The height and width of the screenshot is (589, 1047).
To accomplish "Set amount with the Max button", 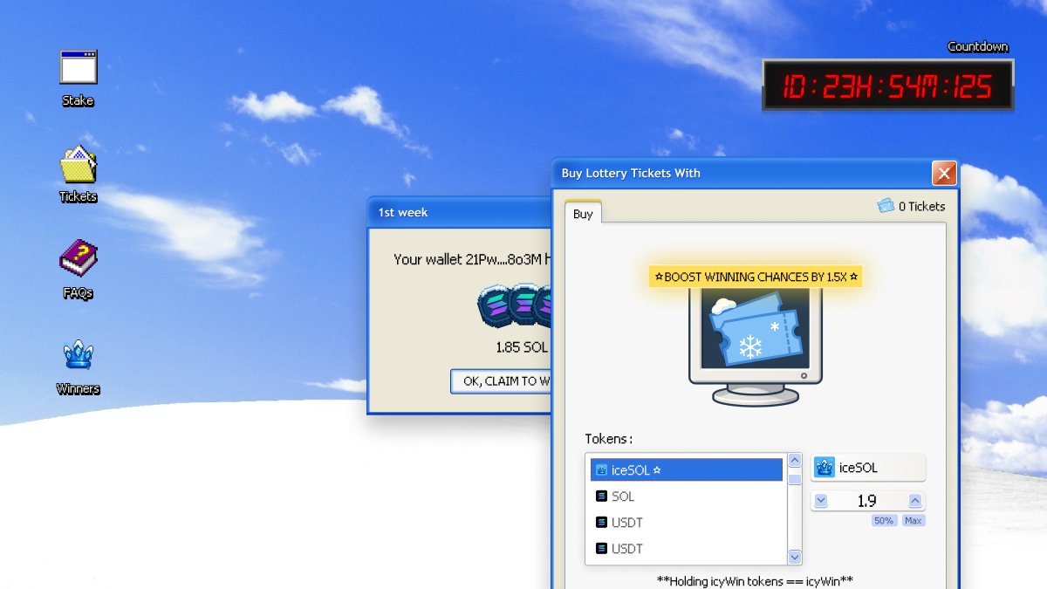I will (913, 521).
